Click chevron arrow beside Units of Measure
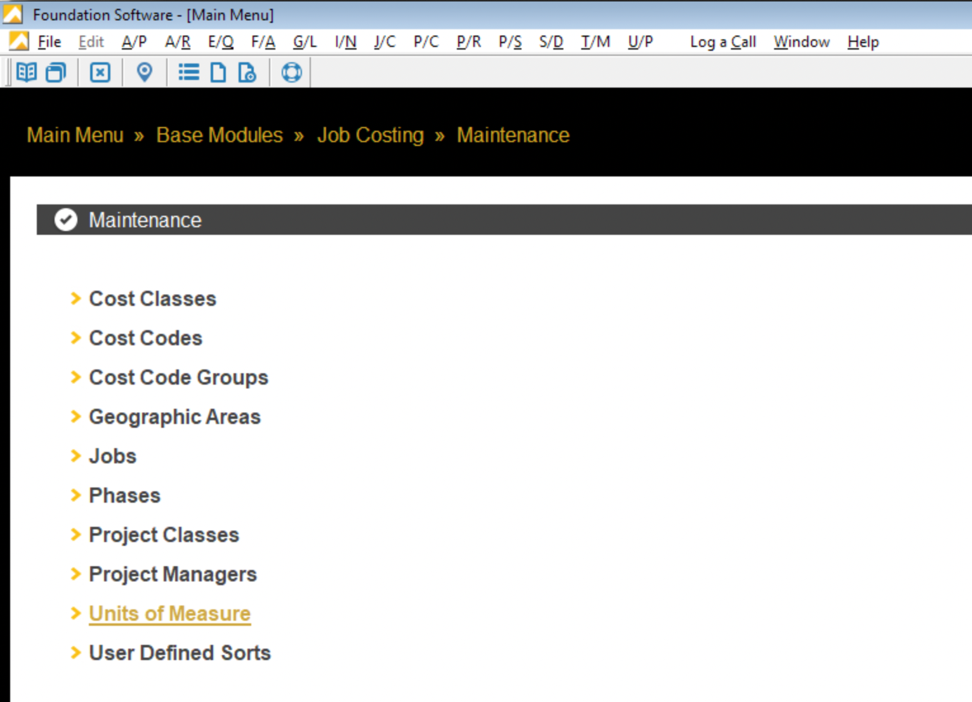The width and height of the screenshot is (972, 702). tap(76, 613)
